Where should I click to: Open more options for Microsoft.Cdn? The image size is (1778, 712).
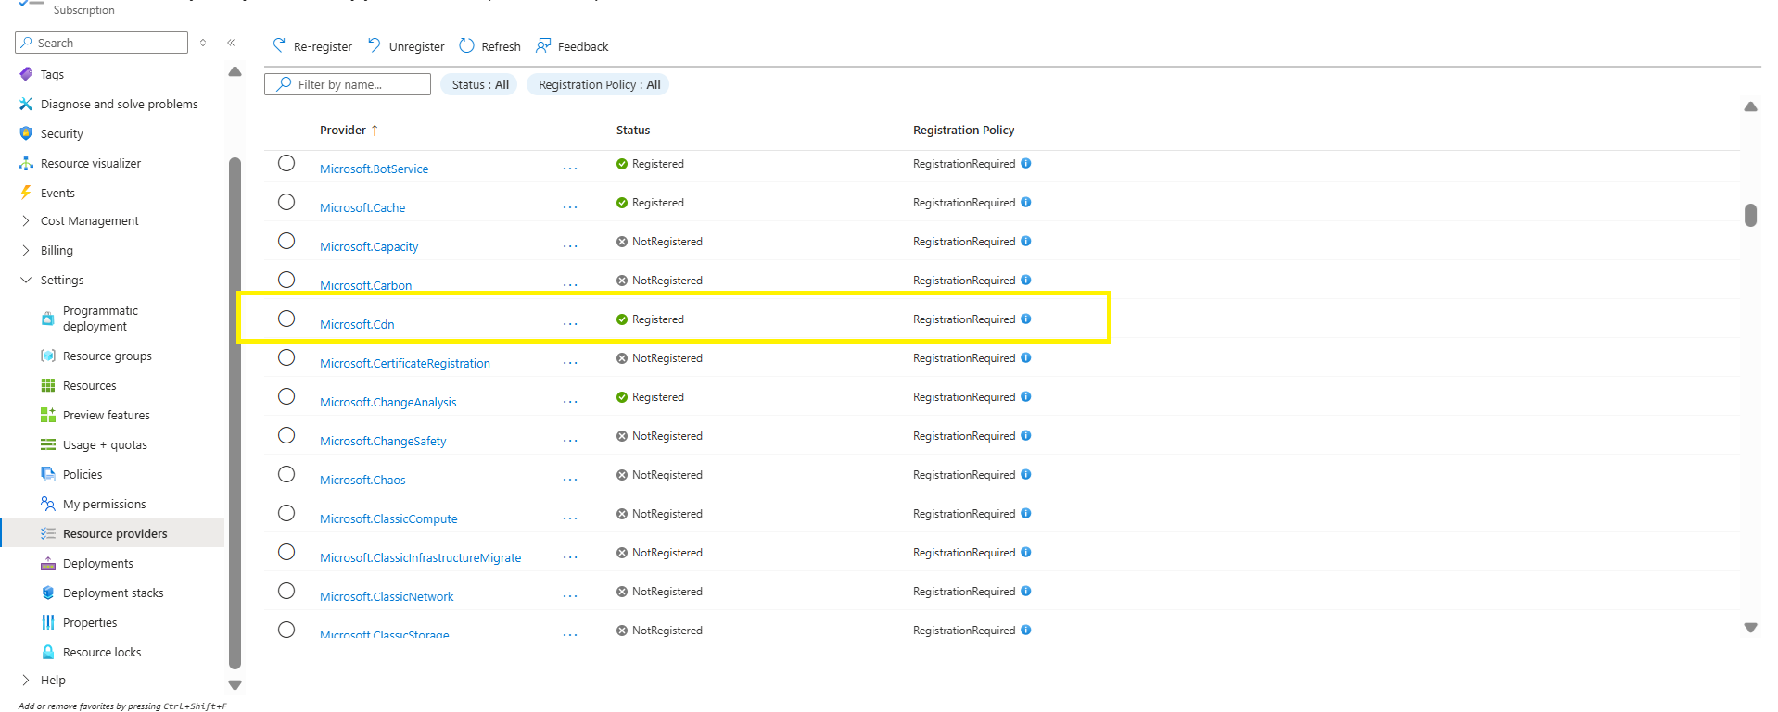pyautogui.click(x=570, y=324)
